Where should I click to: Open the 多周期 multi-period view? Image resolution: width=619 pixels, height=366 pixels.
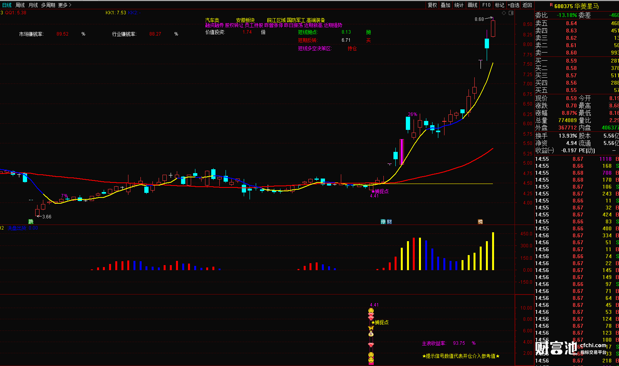coord(48,5)
